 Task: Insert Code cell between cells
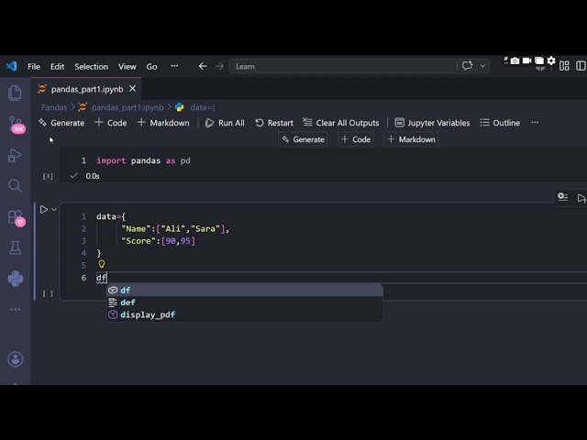tap(356, 139)
